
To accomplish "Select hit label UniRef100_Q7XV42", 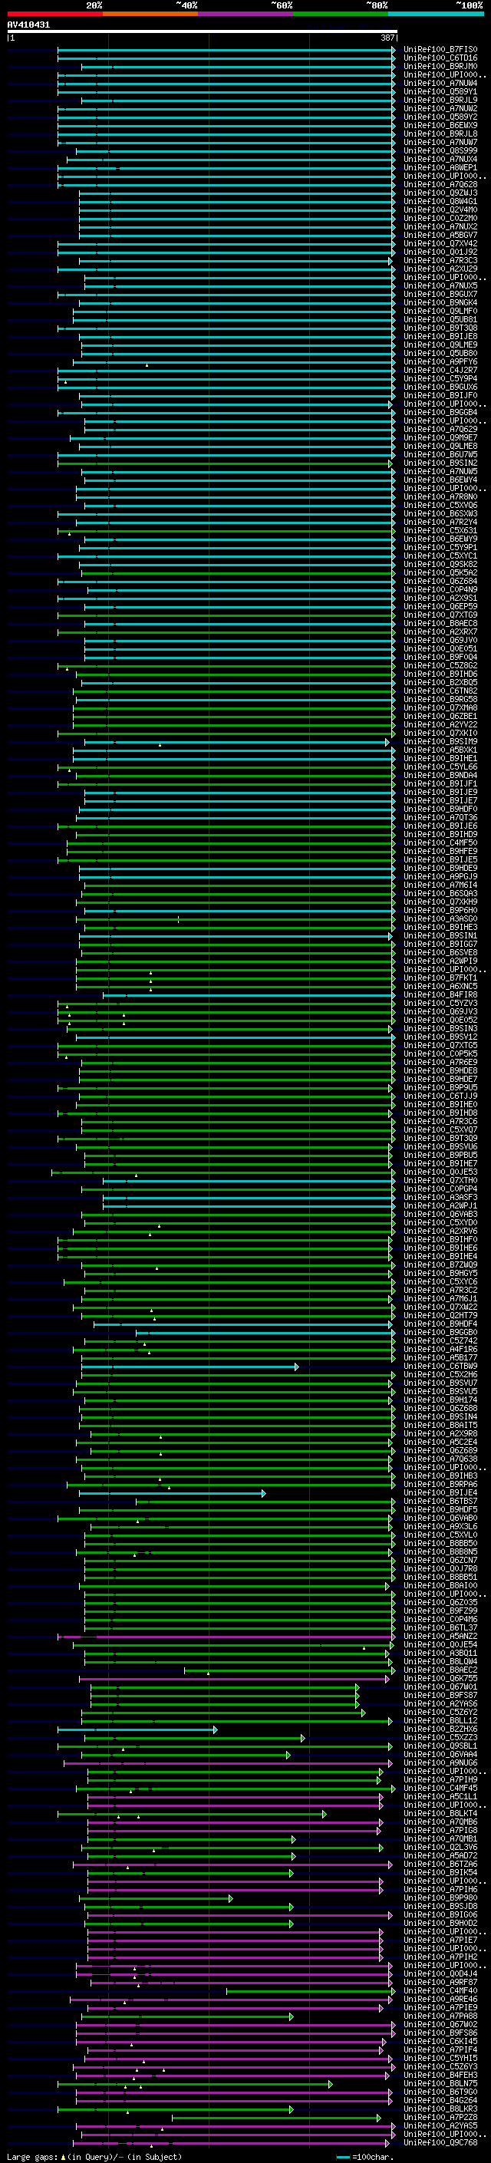I will pos(440,243).
